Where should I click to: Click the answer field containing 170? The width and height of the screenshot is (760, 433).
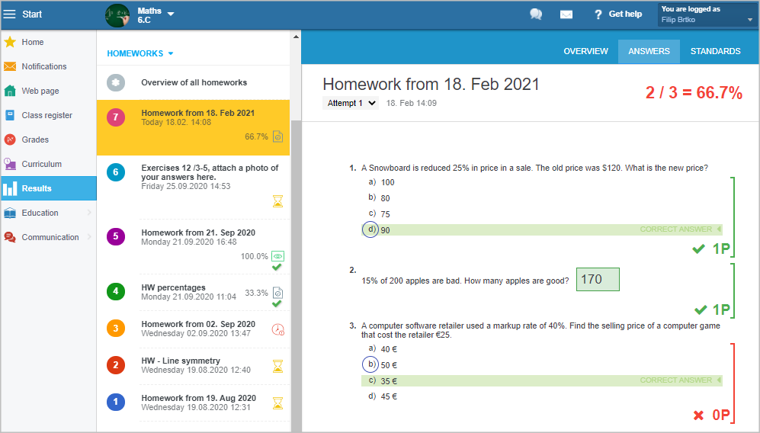pyautogui.click(x=598, y=280)
